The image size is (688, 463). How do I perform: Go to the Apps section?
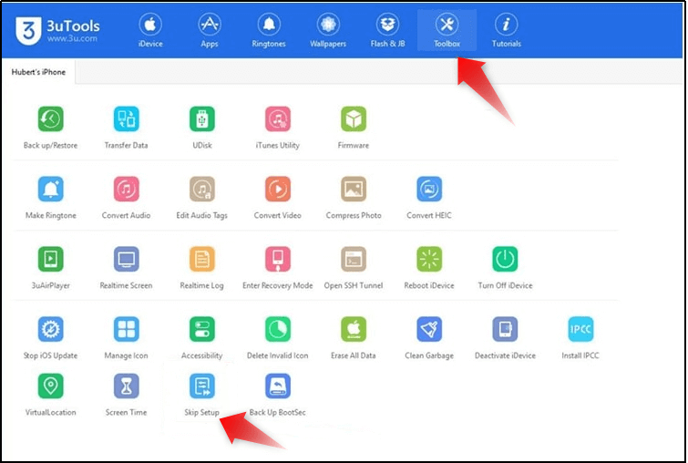coord(210,30)
